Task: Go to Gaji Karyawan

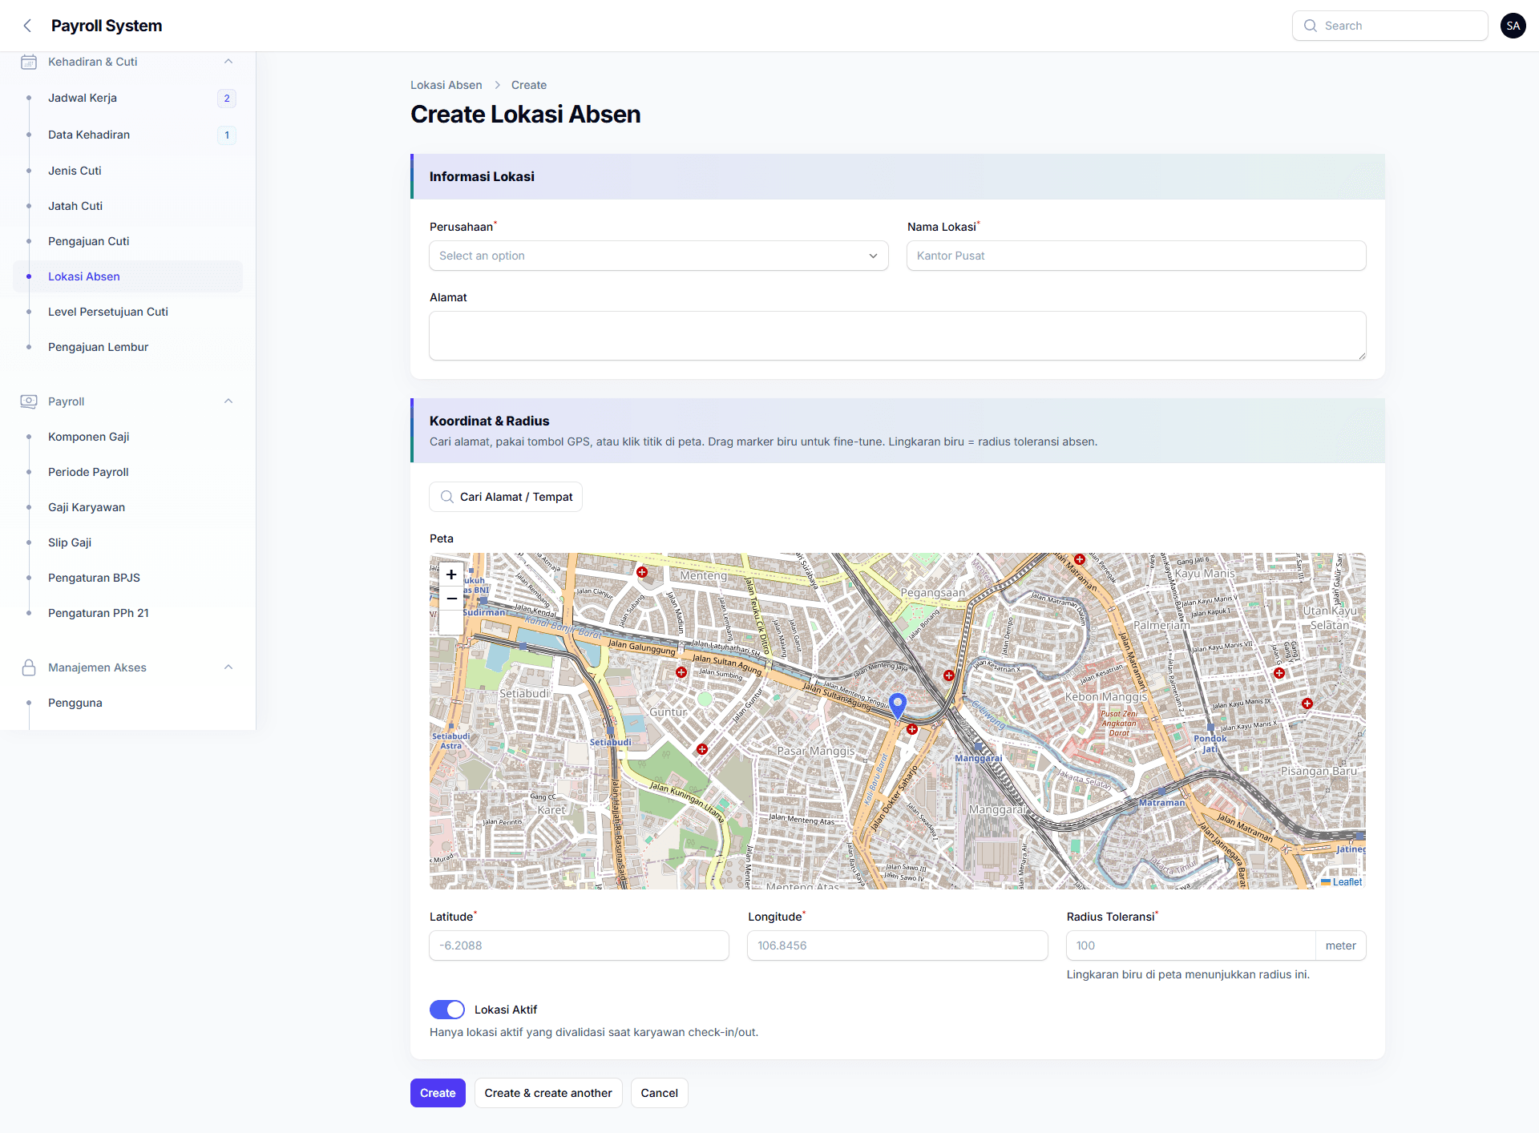Action: point(128,507)
